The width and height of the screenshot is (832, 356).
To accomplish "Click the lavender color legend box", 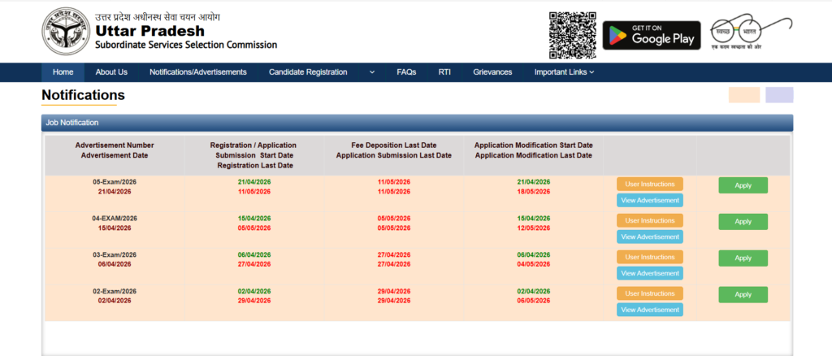I will [x=779, y=95].
